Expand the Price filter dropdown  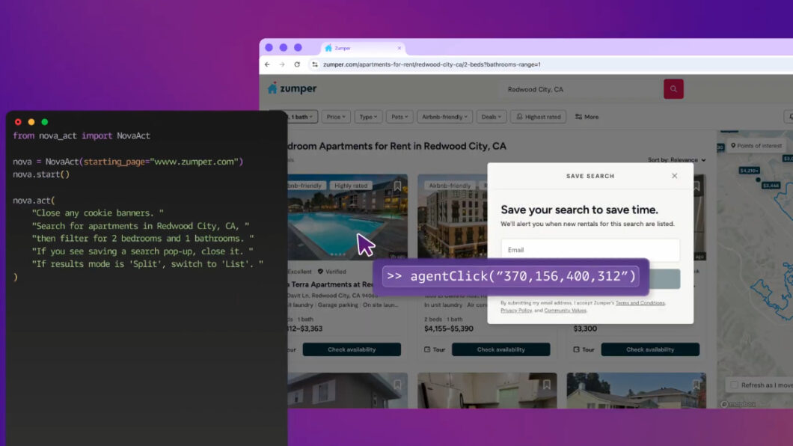click(x=336, y=117)
